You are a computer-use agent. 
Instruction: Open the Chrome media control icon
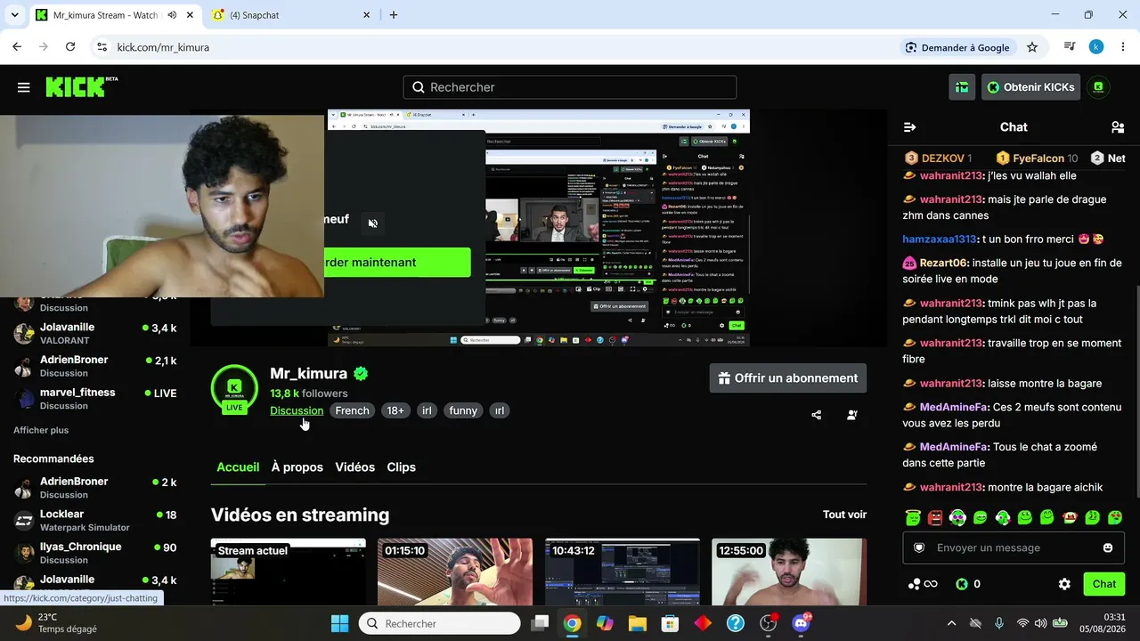pos(1070,47)
